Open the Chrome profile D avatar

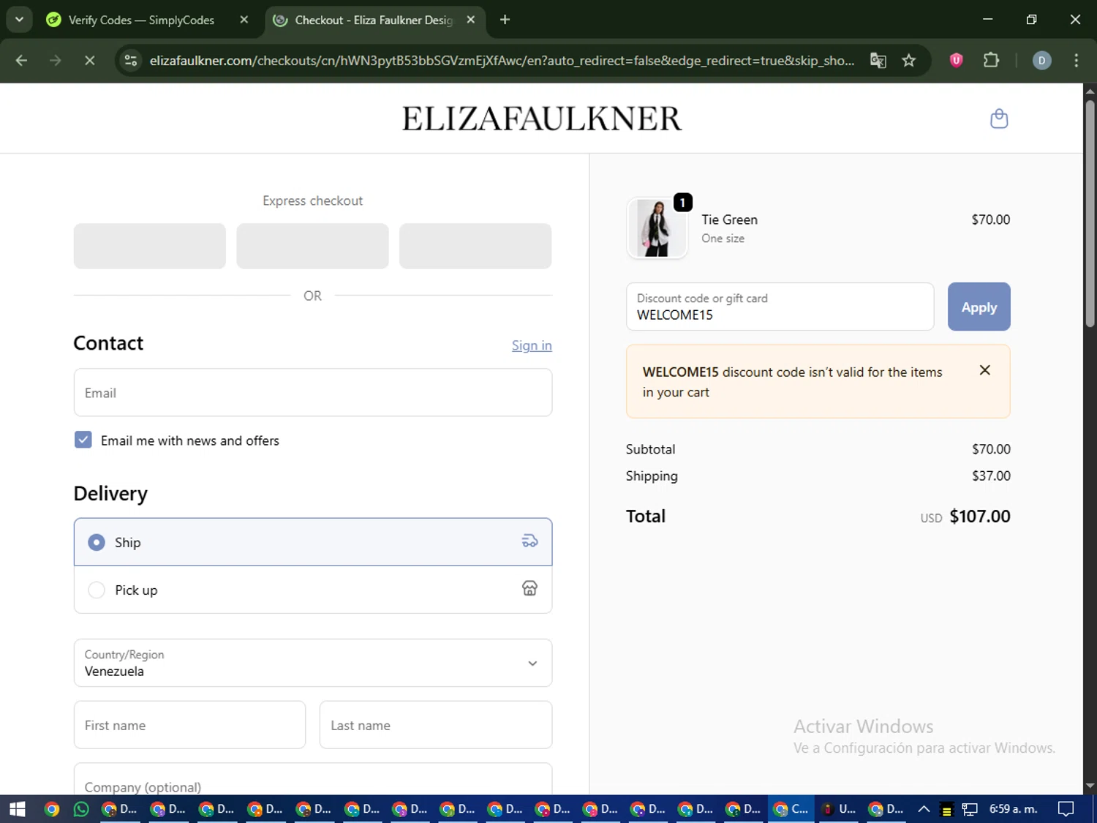click(1041, 61)
